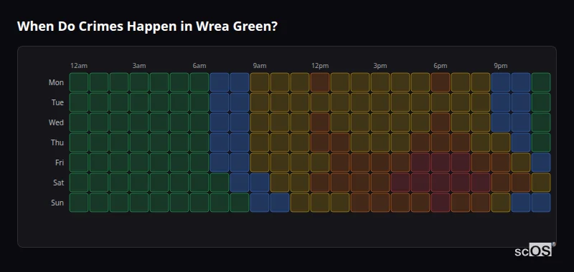Screen dimensions: 574x272
Task: Select the Monday 12pm heatmap cell
Action: click(x=320, y=82)
